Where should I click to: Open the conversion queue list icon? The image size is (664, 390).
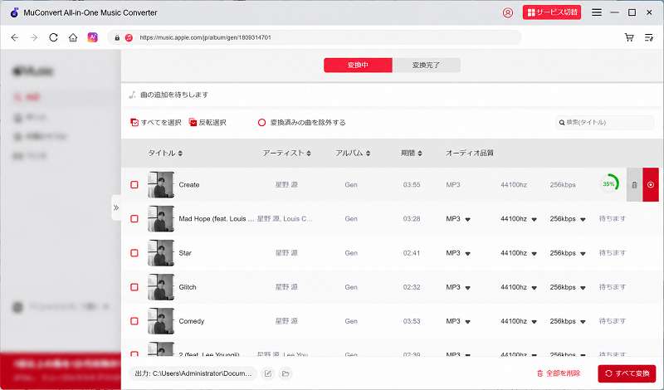(x=649, y=37)
